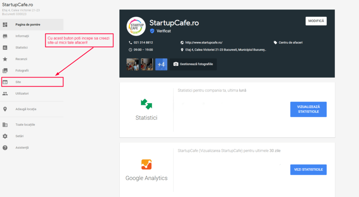Viewport: 359px width, 197px height.
Task: Open Toate locațiile in sidebar
Action: click(31, 125)
